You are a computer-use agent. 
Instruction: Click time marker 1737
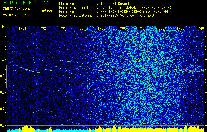coord(141,28)
